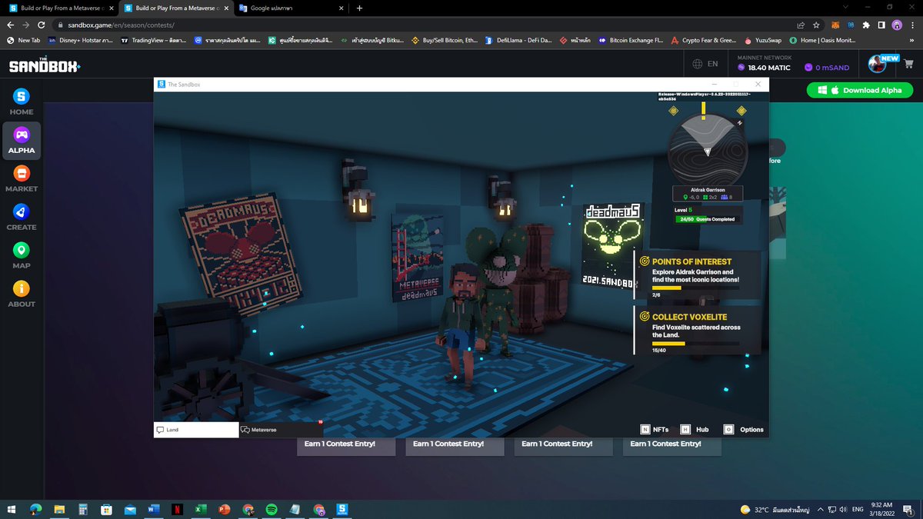Open the YuzuSwap bookmark
923x519 pixels.
coord(762,40)
